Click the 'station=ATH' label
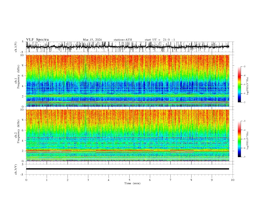The width and height of the screenshot is (262, 202). click(123, 40)
